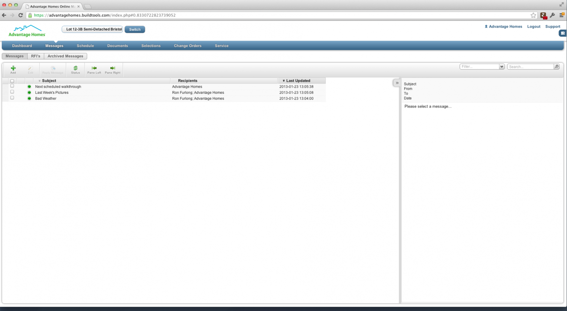This screenshot has width=567, height=311.
Task: Click the Reply Message toolbar icon
Action: pos(53,69)
